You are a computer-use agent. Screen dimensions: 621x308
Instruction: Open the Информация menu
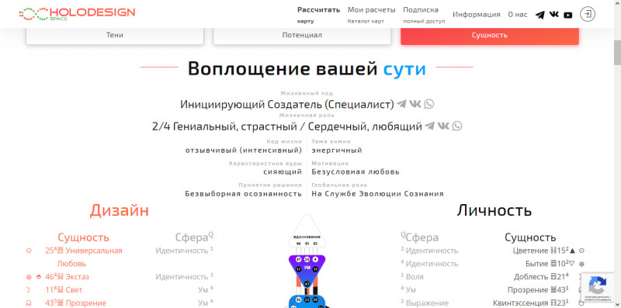click(x=477, y=15)
